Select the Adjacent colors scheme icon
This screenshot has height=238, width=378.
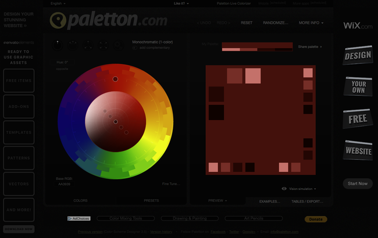pyautogui.click(x=73, y=45)
